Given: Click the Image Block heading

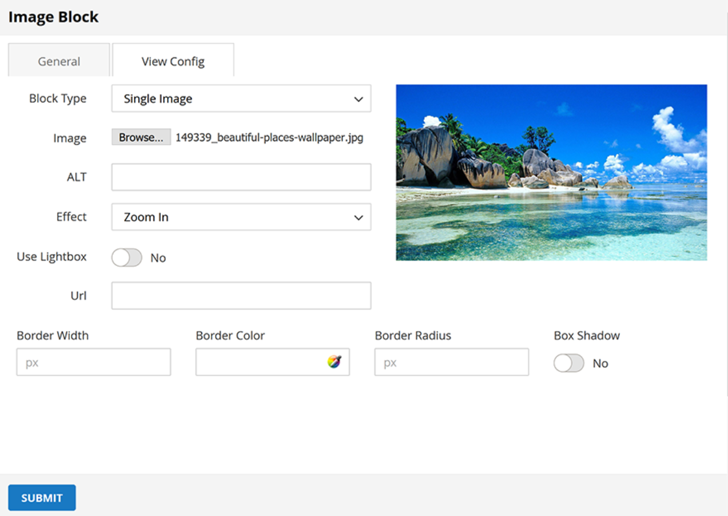Looking at the screenshot, I should (53, 17).
